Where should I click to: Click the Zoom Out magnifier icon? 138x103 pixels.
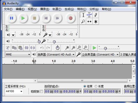[x=73, y=48]
